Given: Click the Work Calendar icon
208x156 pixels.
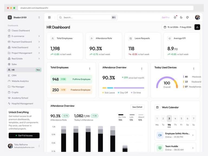Looking at the screenshot, I should [x=157, y=107].
